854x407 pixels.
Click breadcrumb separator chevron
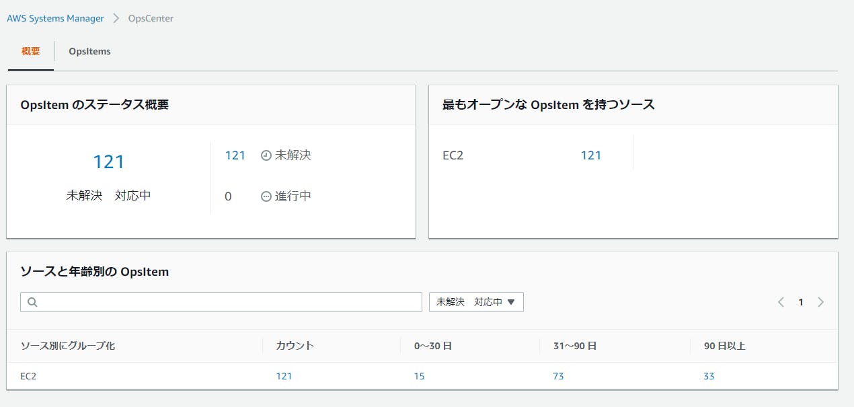tap(116, 19)
